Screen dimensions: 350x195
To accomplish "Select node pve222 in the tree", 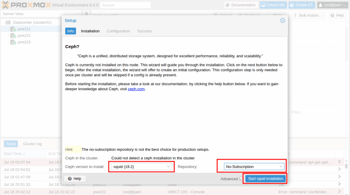I will [x=24, y=36].
